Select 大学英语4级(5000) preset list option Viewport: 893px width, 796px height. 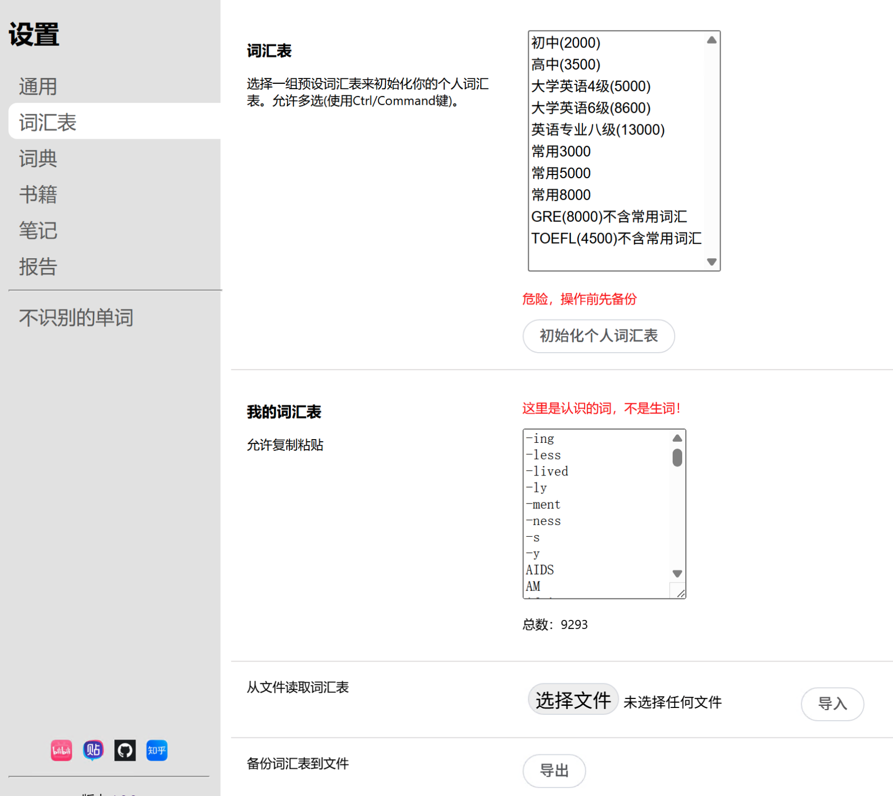(x=590, y=86)
